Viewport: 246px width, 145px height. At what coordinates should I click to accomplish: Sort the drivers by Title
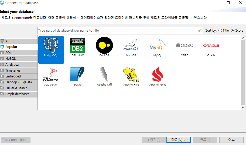pos(224,30)
